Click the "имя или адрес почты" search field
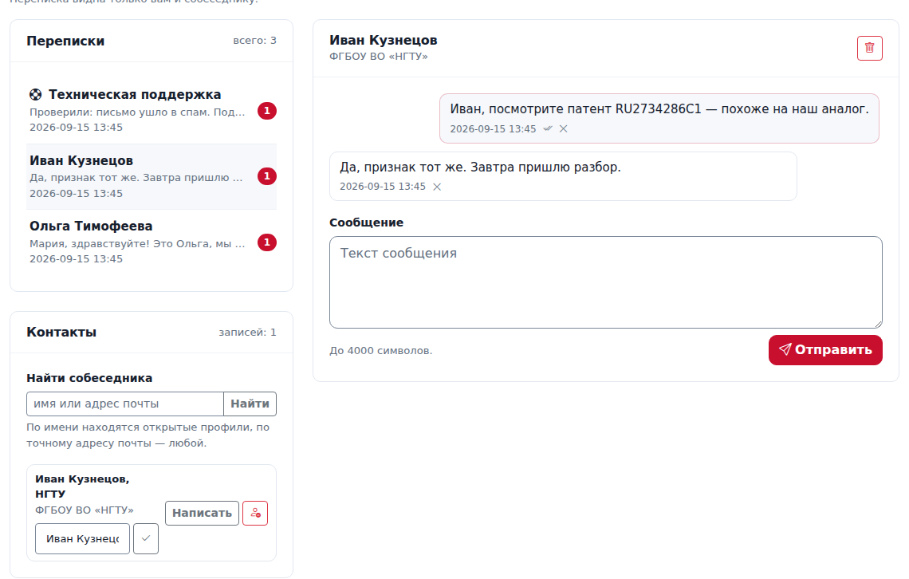The height and width of the screenshot is (579, 909). (x=125, y=404)
